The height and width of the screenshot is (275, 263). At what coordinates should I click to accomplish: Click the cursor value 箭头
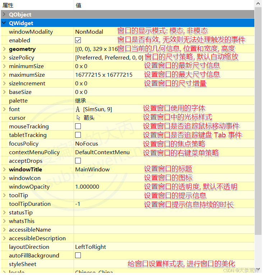(89, 118)
